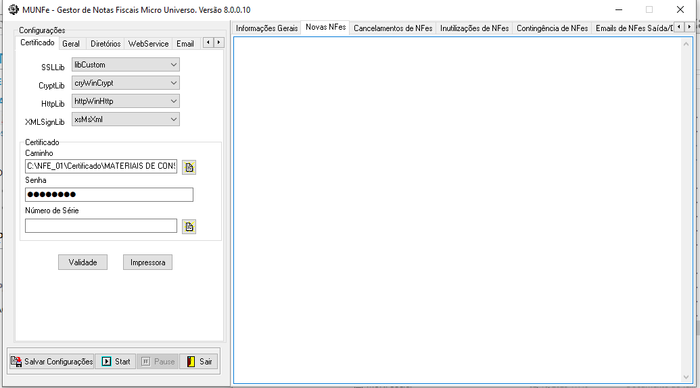The height and width of the screenshot is (388, 700).
Task: Select the Diretórios configuration tab
Action: (x=106, y=44)
